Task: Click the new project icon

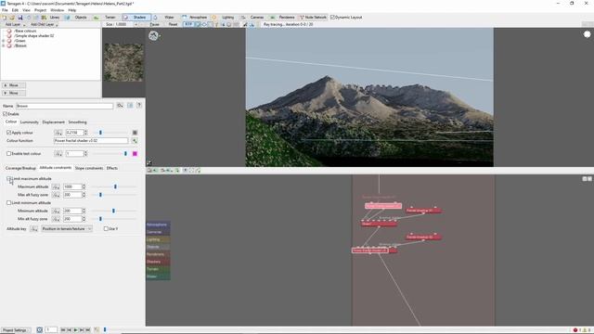Action: [x=4, y=18]
